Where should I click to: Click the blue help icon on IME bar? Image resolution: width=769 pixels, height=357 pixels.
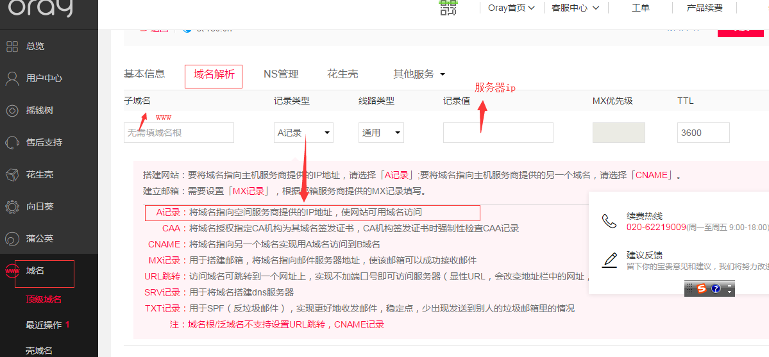coord(716,289)
